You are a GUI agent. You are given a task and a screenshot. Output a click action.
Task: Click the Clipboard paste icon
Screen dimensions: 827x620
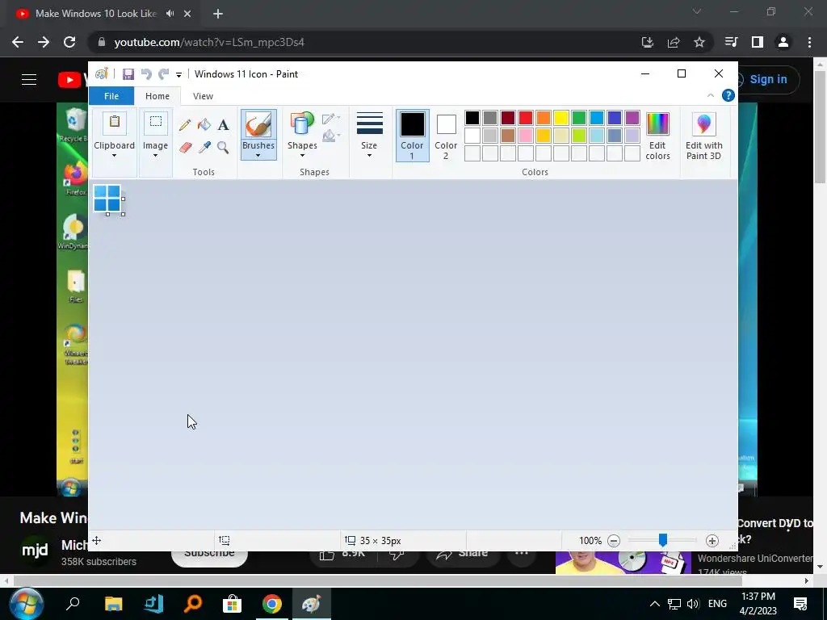click(x=114, y=124)
